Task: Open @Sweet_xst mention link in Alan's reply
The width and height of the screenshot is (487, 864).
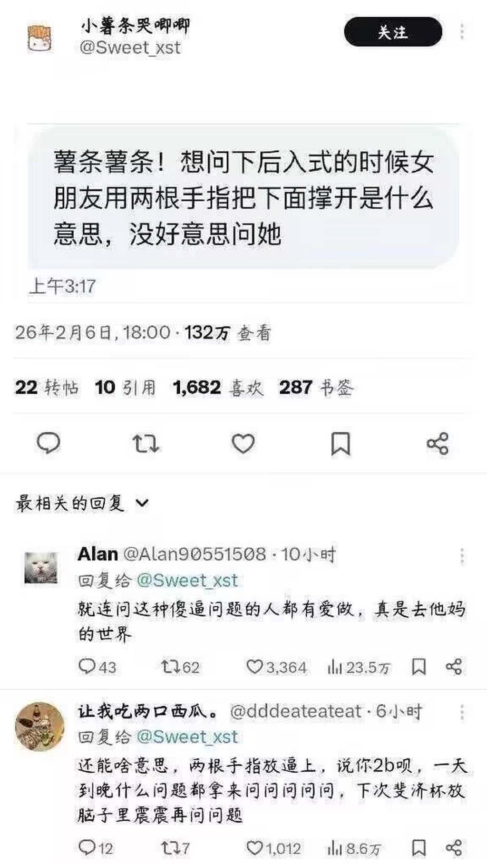Action: pos(187,581)
